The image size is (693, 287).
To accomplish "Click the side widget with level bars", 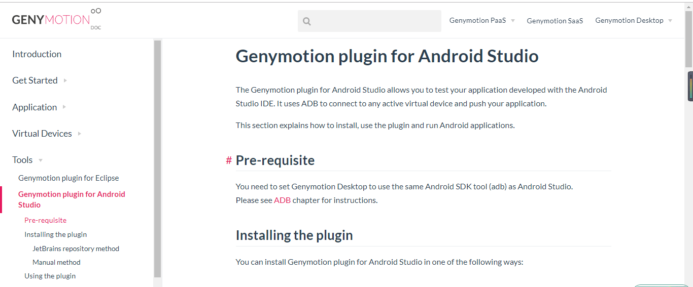I will [x=690, y=86].
